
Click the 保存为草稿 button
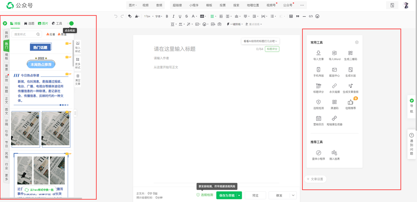coord(227,195)
